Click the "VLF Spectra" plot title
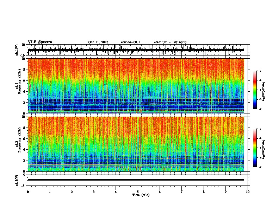279x215 pixels. pos(40,42)
